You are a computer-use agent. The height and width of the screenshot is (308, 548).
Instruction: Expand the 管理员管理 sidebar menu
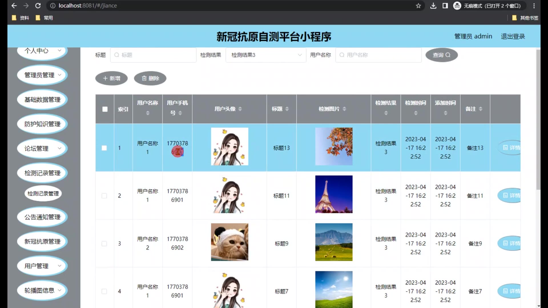[x=42, y=75]
